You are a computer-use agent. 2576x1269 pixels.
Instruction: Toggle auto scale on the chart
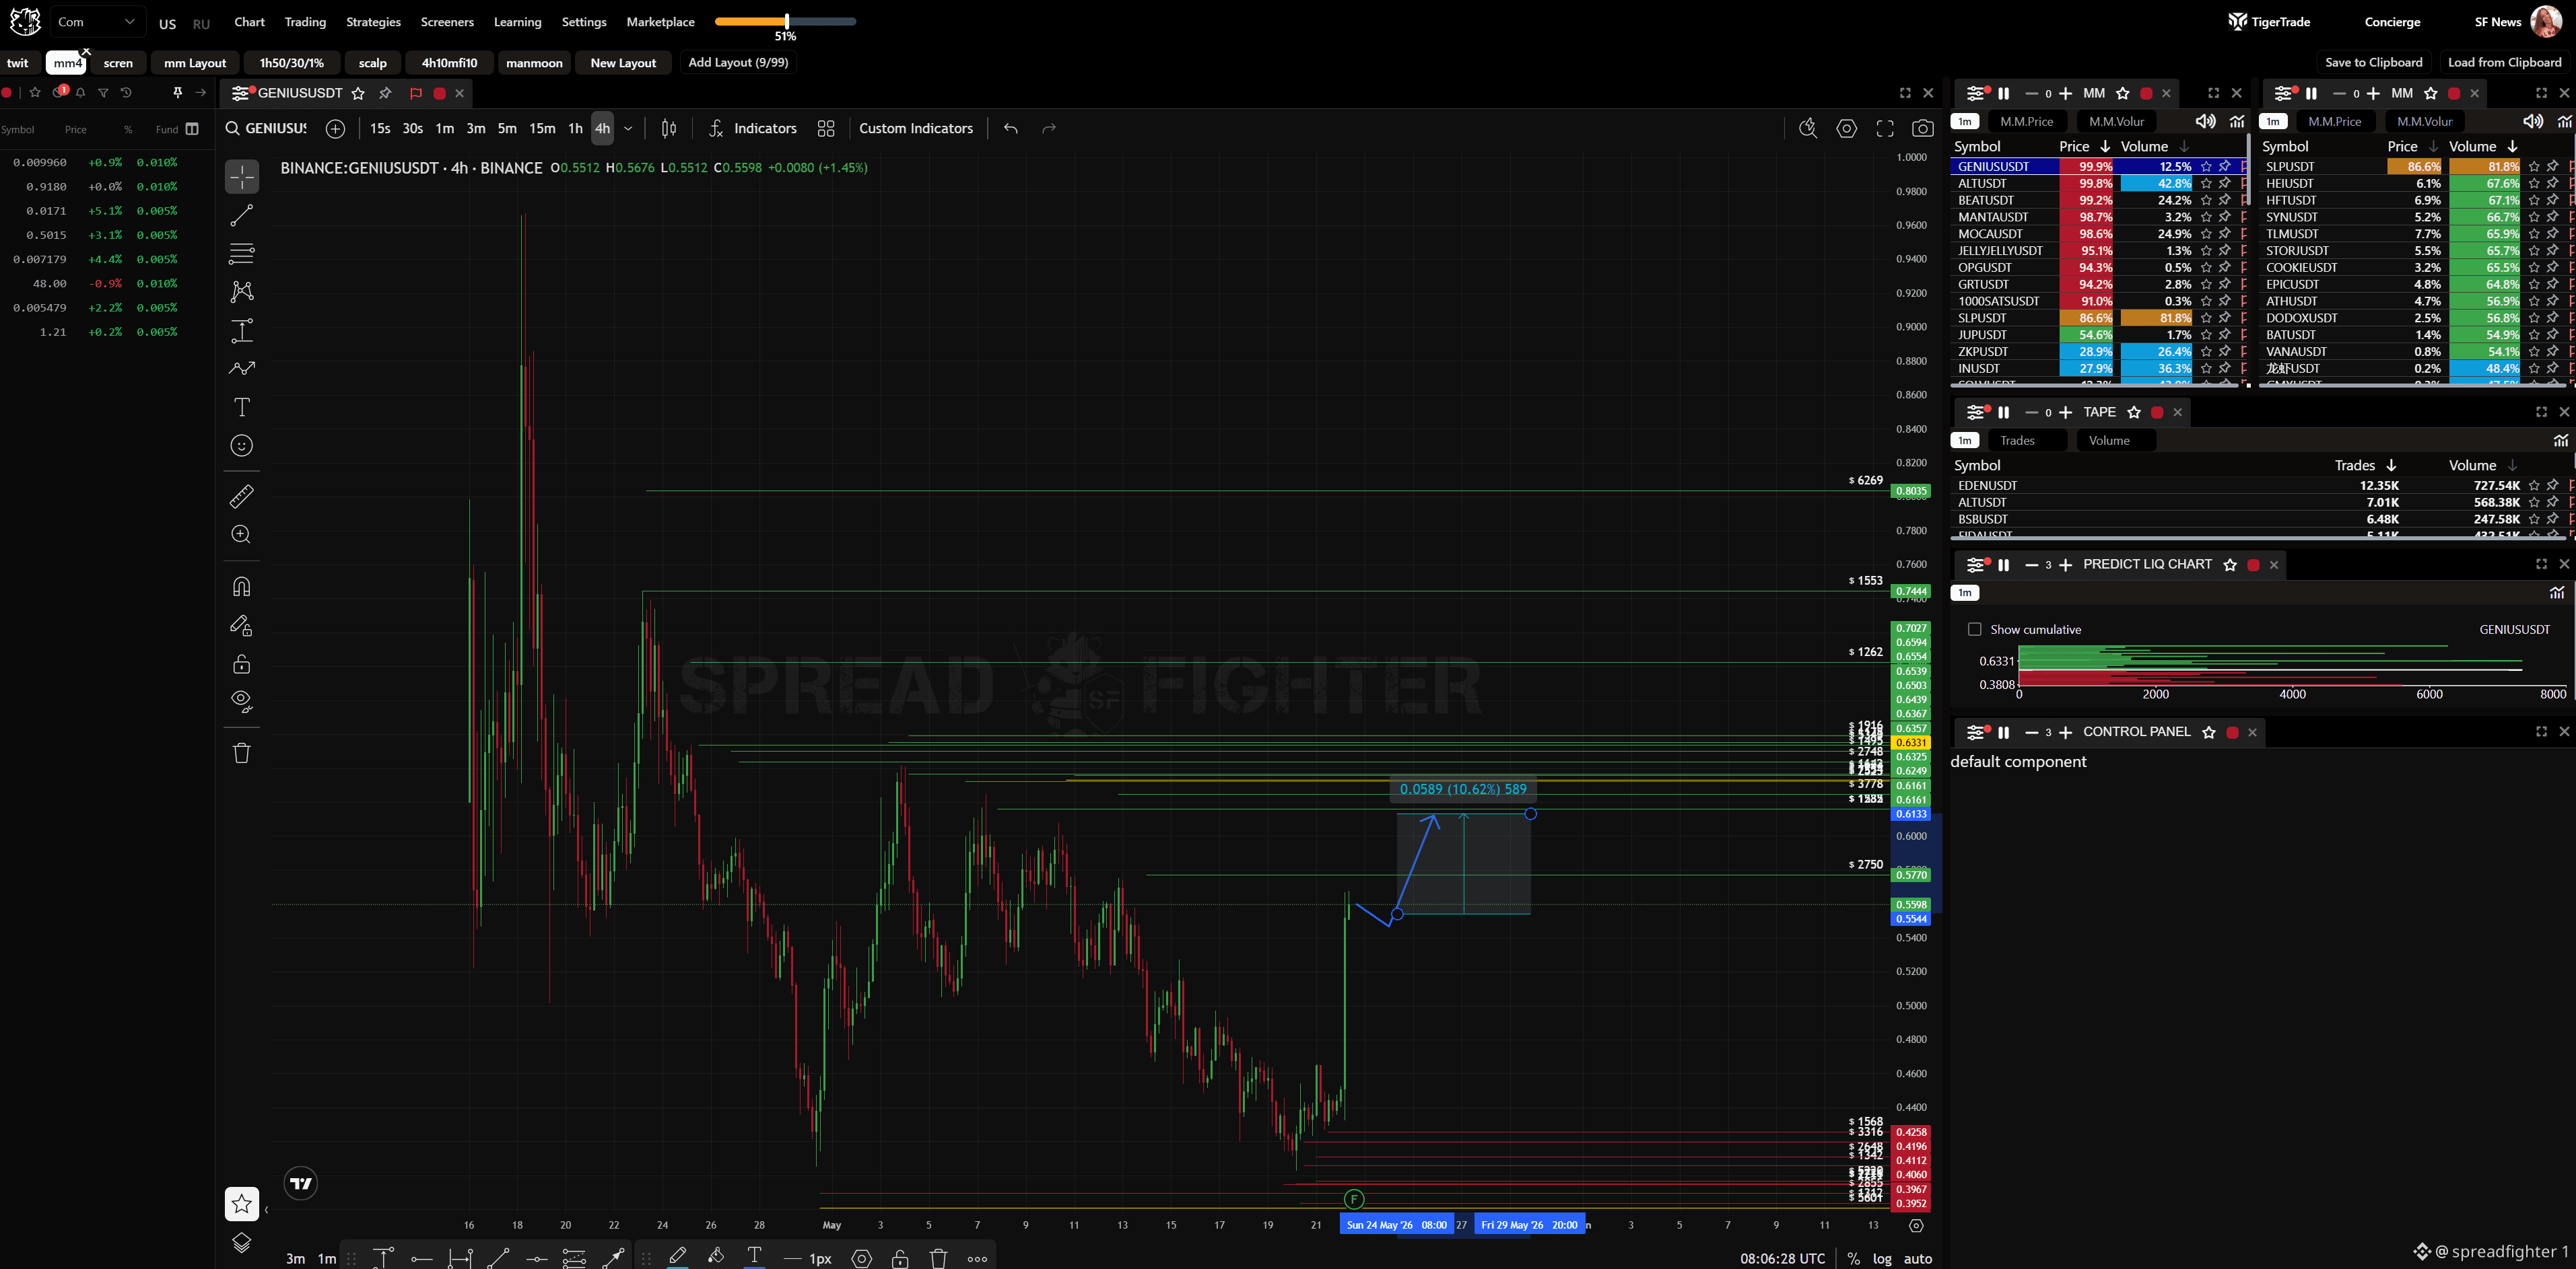[x=1918, y=1259]
